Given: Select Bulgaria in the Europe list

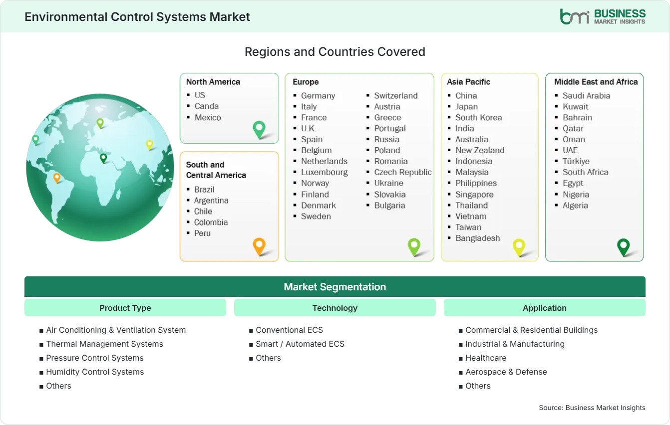Looking at the screenshot, I should (390, 205).
